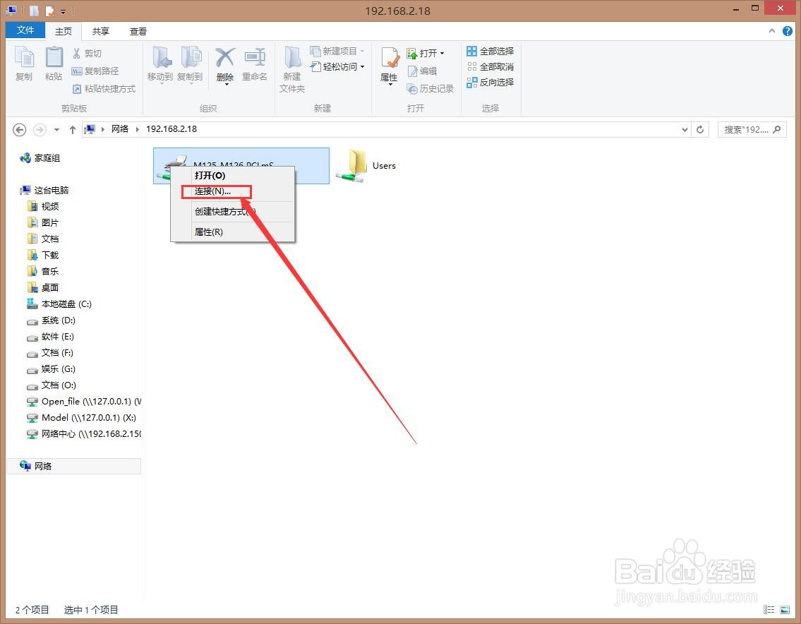Image resolution: width=801 pixels, height=624 pixels.
Task: Select the Users shared folder
Action: (x=366, y=166)
